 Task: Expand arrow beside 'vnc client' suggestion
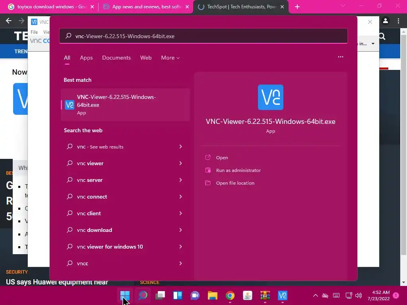click(x=181, y=213)
